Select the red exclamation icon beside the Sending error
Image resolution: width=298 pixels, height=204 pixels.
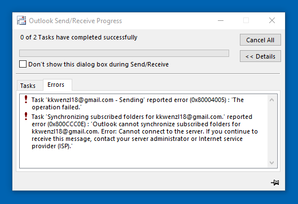[26, 99]
